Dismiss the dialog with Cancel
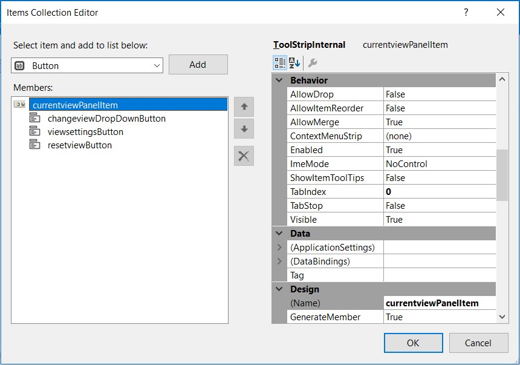Screen dimensions: 520x365 click(478, 343)
